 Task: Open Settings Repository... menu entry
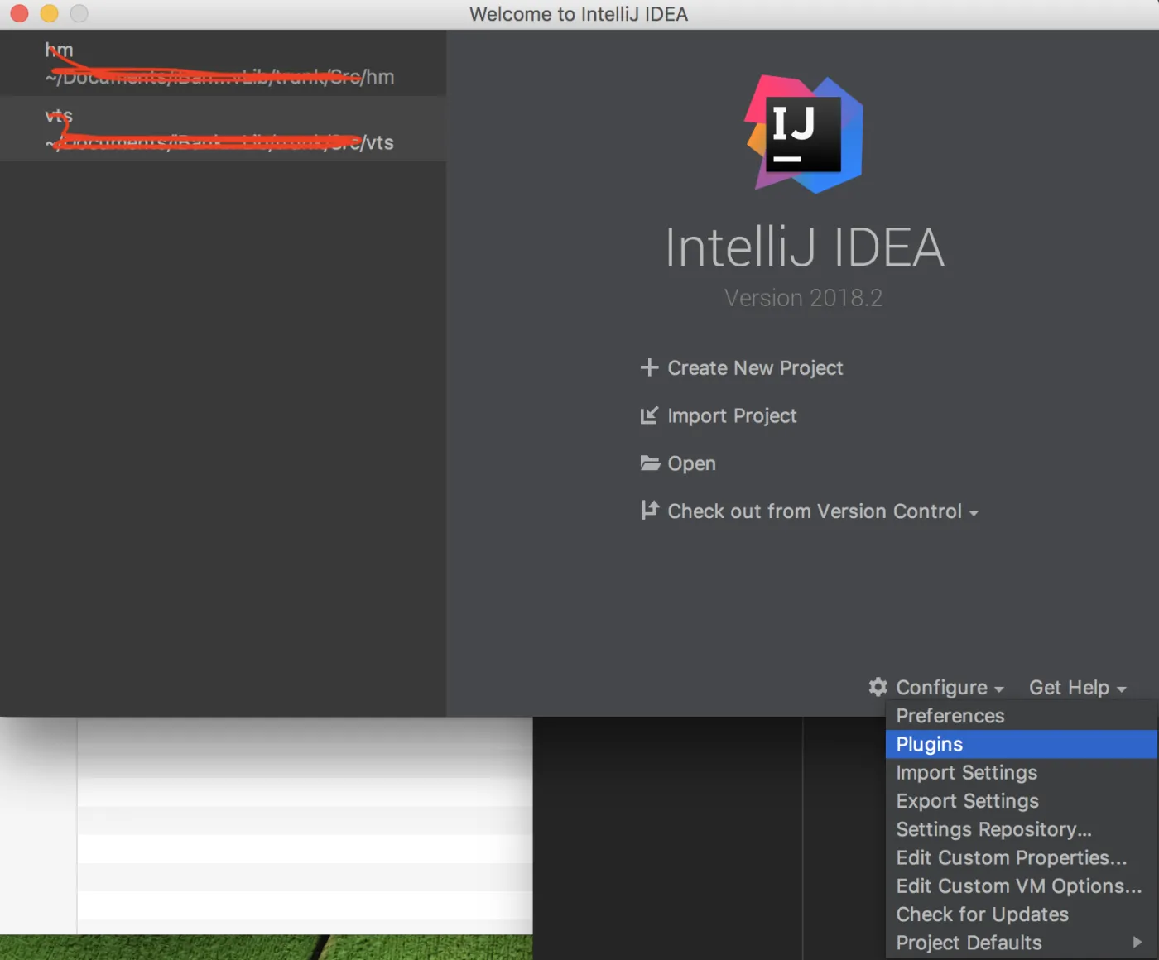click(x=1022, y=829)
